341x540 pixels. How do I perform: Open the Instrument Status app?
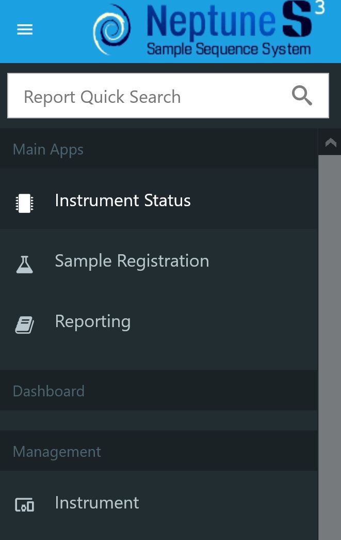pos(123,200)
